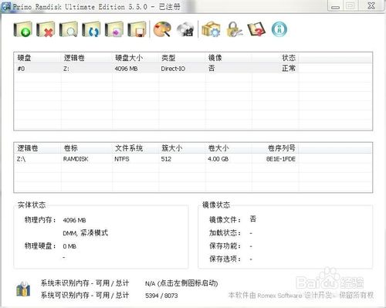Click the load image into disk icon

click(x=114, y=29)
